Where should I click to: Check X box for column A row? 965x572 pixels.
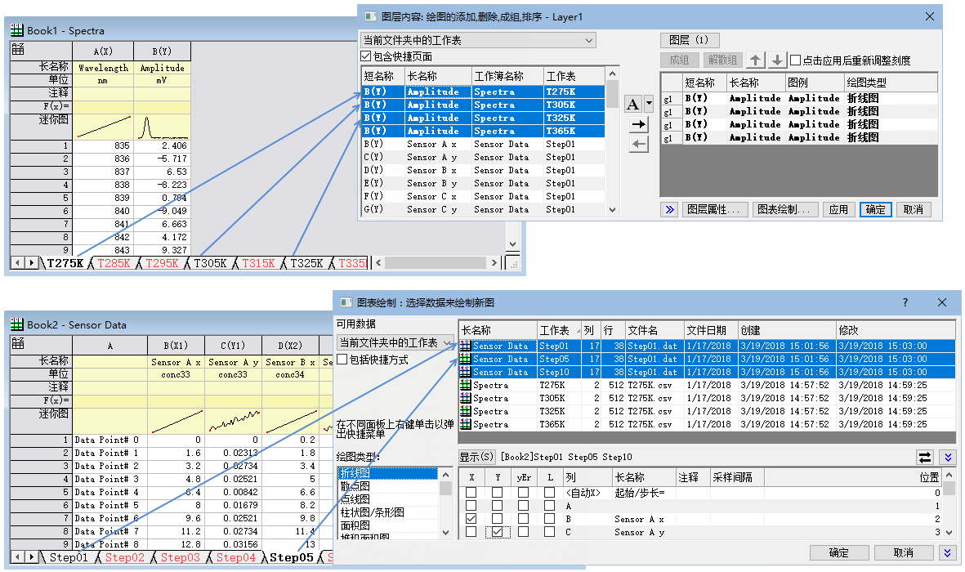click(471, 506)
